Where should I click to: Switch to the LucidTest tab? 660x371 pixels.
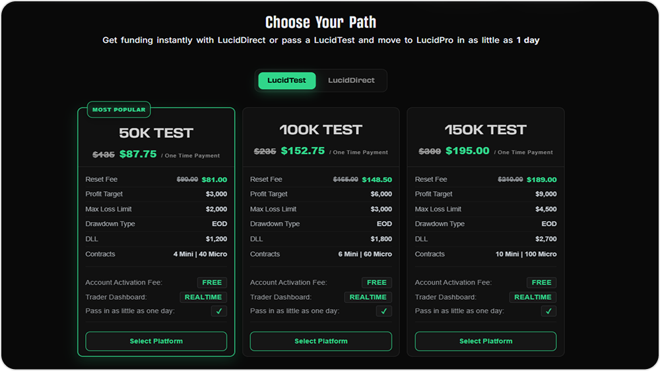[286, 80]
